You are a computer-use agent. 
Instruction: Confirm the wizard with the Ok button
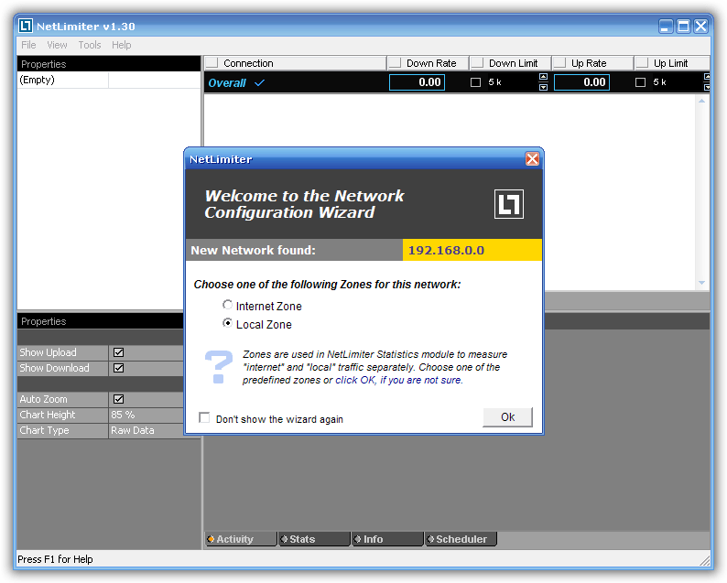click(x=507, y=417)
